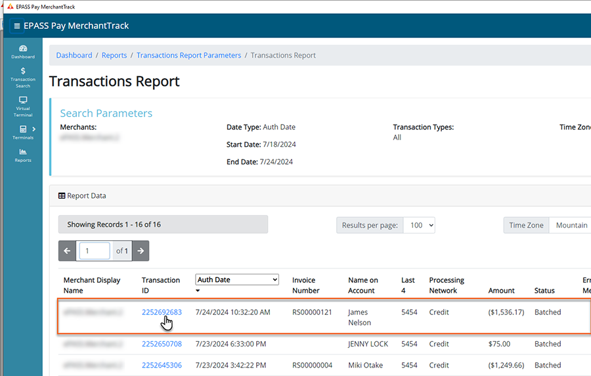
Task: Expand Terminals submenu chevron
Action: point(34,129)
